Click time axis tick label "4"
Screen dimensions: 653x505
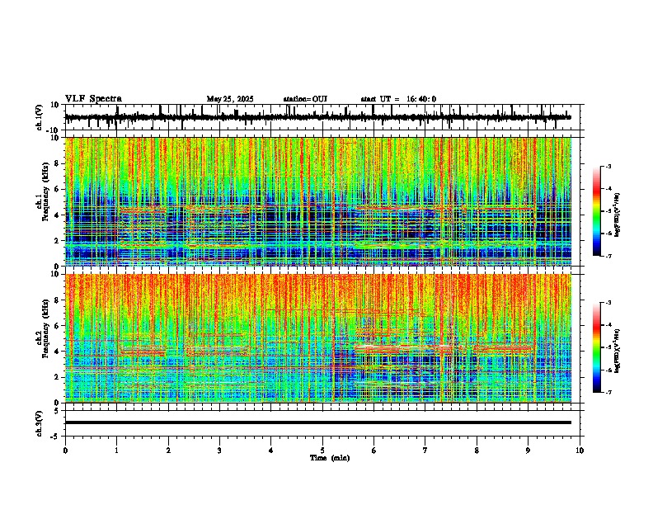271,451
